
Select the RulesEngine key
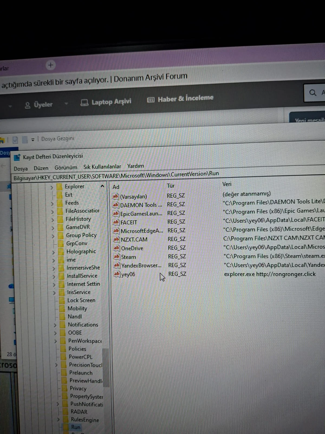(85, 420)
